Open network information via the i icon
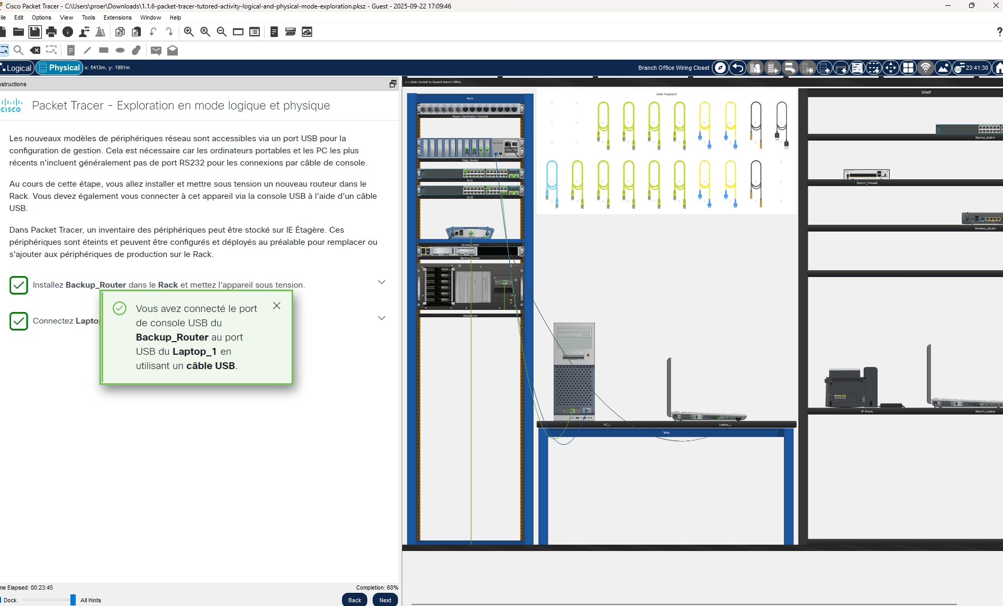Screen dimensions: 1003x606 (68, 32)
